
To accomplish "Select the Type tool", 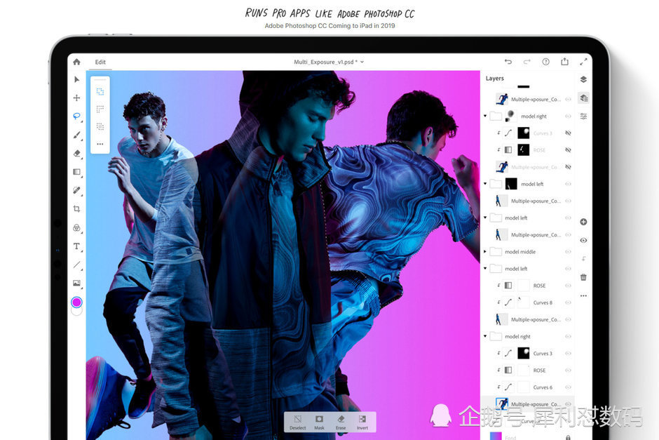I will (x=76, y=246).
